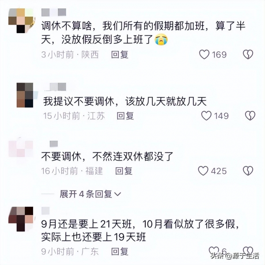The image size is (265, 265).
Task: Like the Jiangsu comment with 149 likes
Action: coord(206,116)
